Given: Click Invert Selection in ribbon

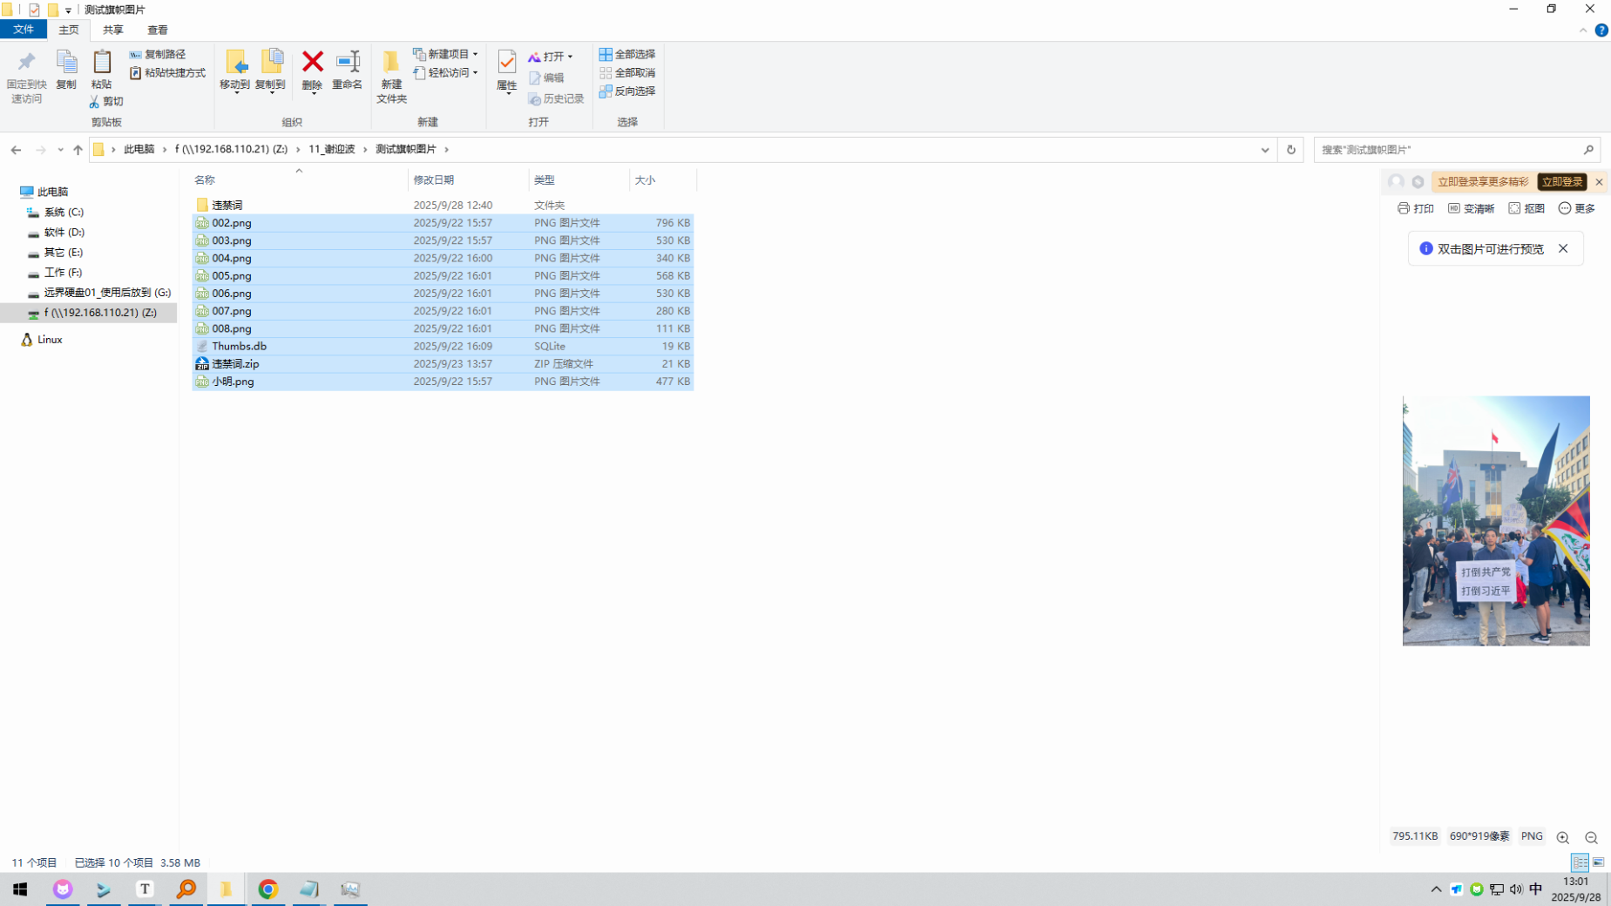Looking at the screenshot, I should click(627, 91).
